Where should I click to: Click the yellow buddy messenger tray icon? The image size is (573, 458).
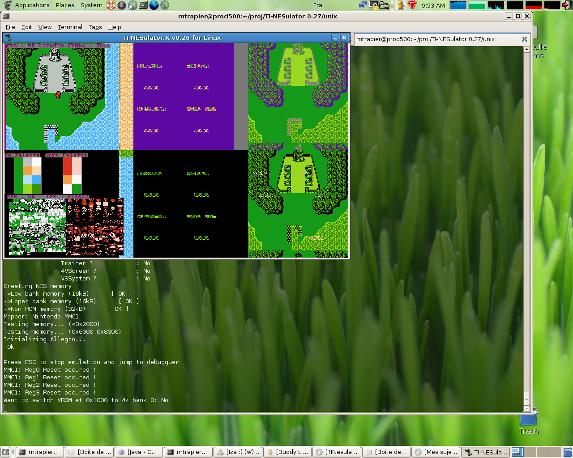pos(401,5)
